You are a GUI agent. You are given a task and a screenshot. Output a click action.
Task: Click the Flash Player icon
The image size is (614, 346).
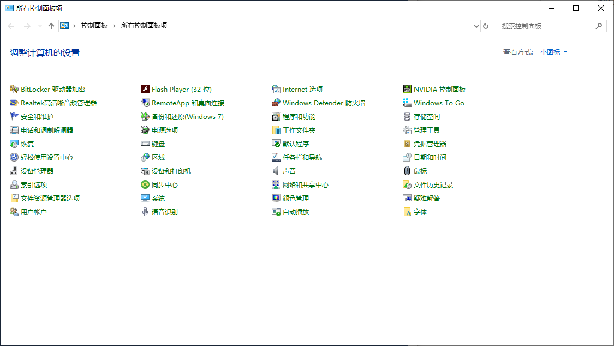145,90
